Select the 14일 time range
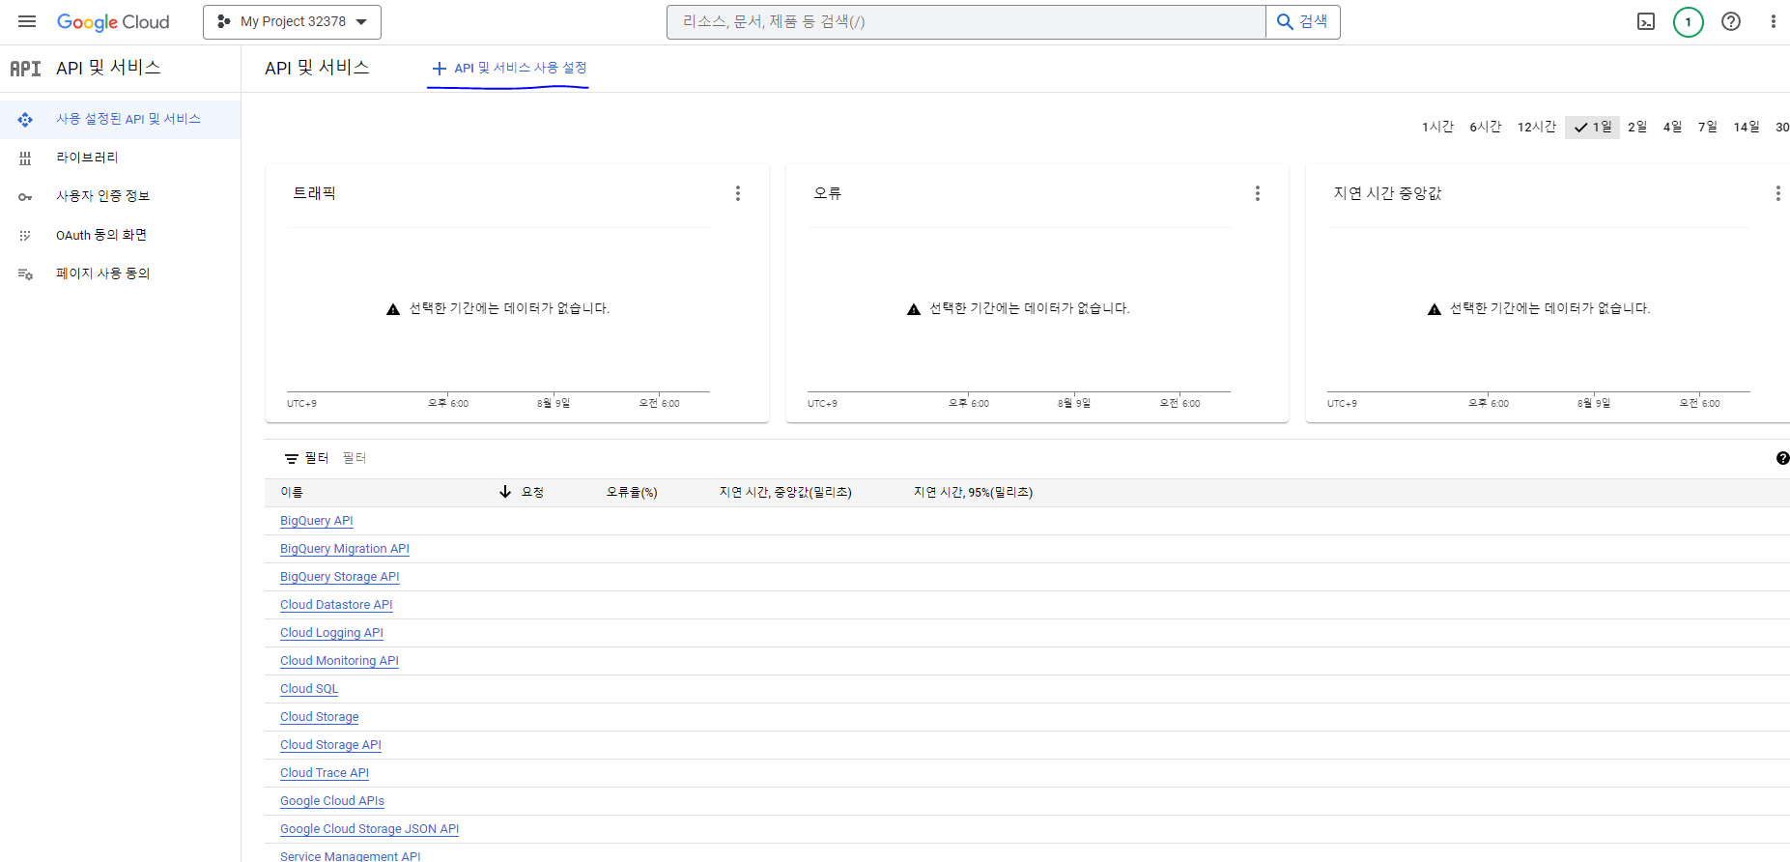Viewport: 1790px width, 862px height. (x=1747, y=127)
